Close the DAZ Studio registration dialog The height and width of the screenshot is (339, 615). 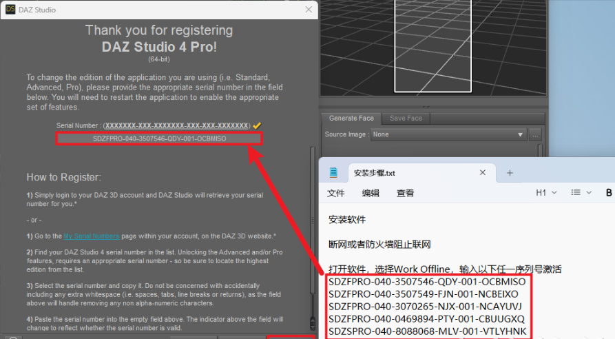pos(309,10)
